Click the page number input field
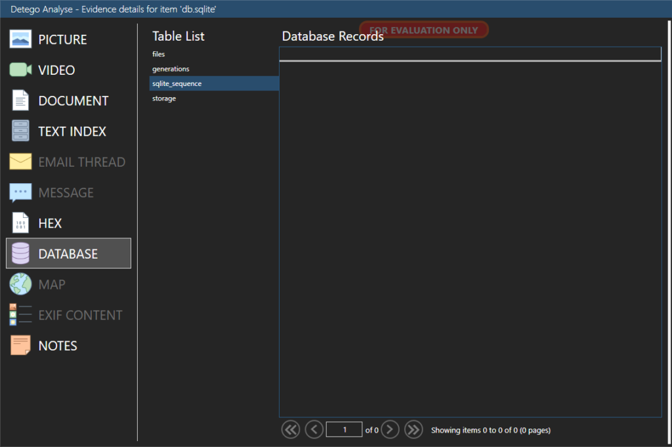This screenshot has height=447, width=672. click(x=344, y=429)
